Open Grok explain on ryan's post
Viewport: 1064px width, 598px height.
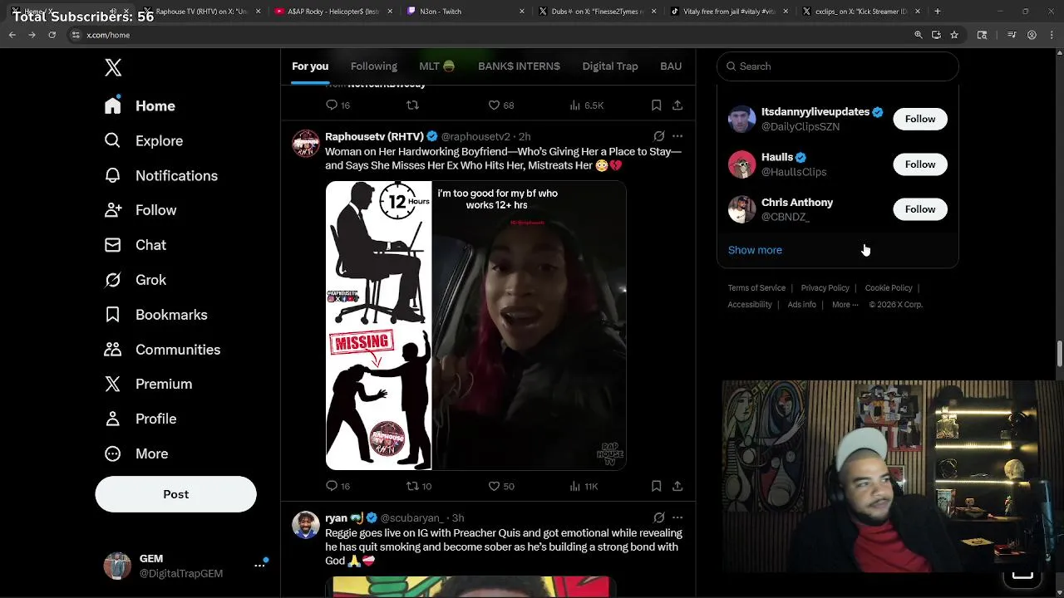[x=659, y=517]
